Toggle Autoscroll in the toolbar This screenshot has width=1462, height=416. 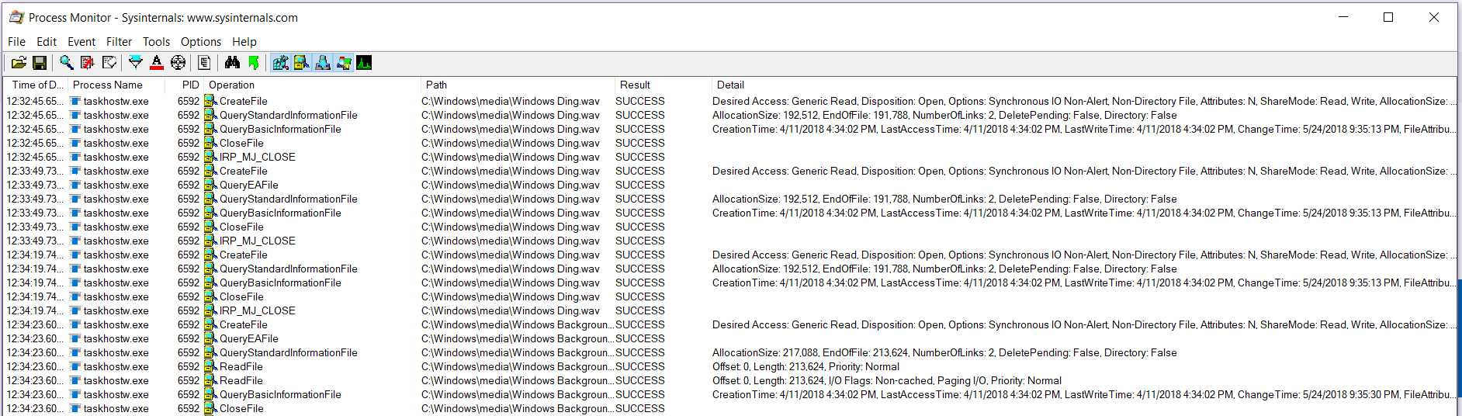click(88, 63)
